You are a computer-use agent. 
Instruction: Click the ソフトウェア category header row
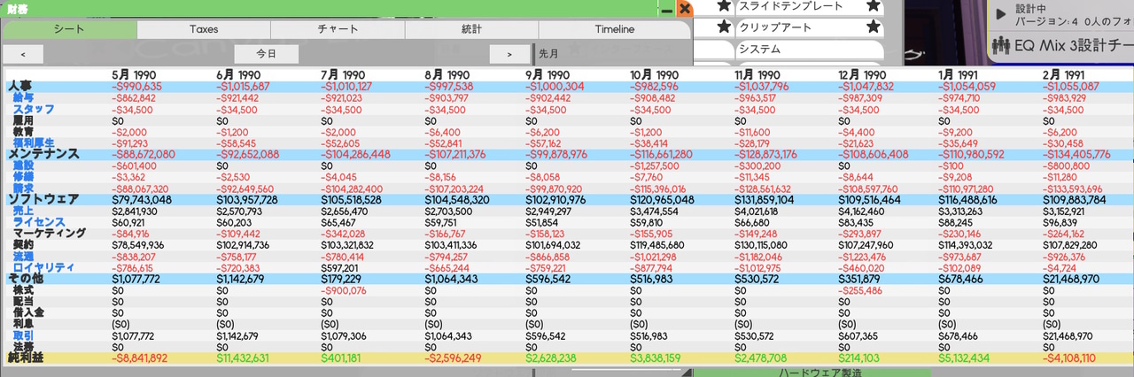coord(567,199)
